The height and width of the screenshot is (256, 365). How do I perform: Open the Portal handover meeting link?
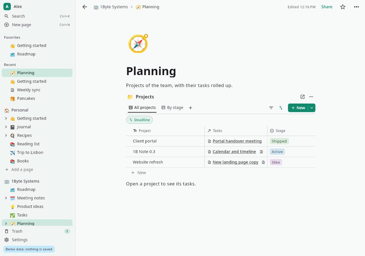click(x=237, y=141)
